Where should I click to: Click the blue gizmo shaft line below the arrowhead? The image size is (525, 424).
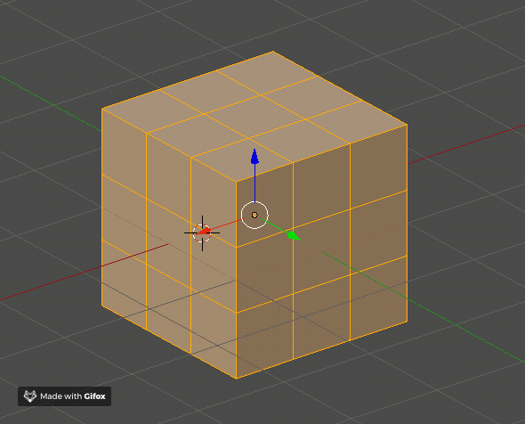click(x=254, y=183)
